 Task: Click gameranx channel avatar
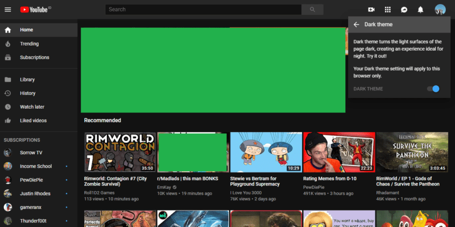8,207
